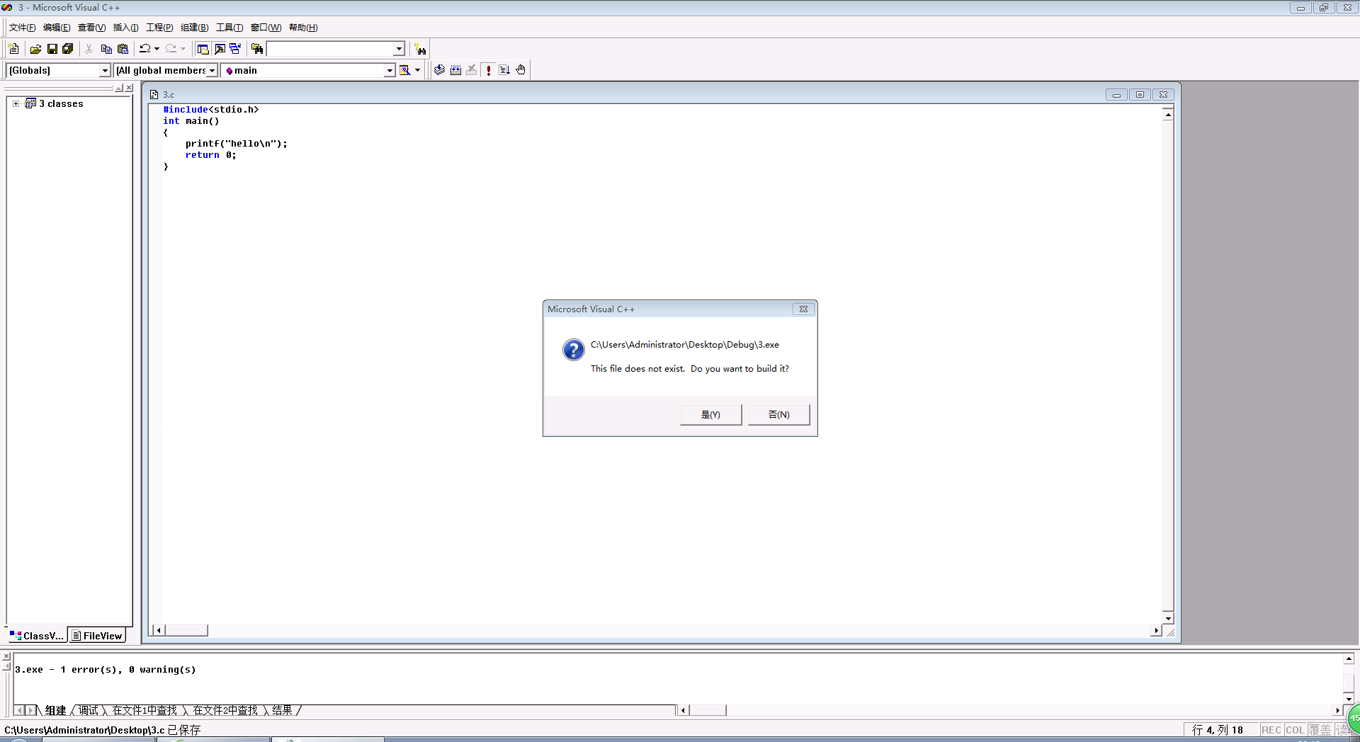
Task: Select the 结果 output tab
Action: (x=282, y=710)
